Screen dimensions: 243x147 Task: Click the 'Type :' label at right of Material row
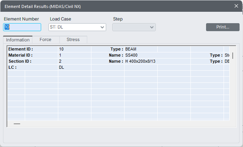point(216,55)
